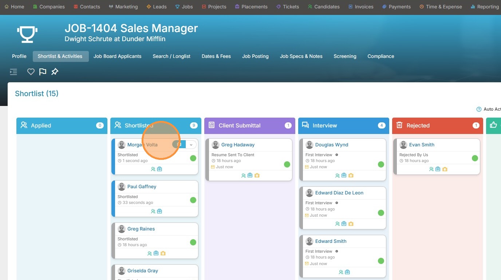The width and height of the screenshot is (501, 280).
Task: Toggle the pin icon in the job header
Action: pyautogui.click(x=55, y=72)
